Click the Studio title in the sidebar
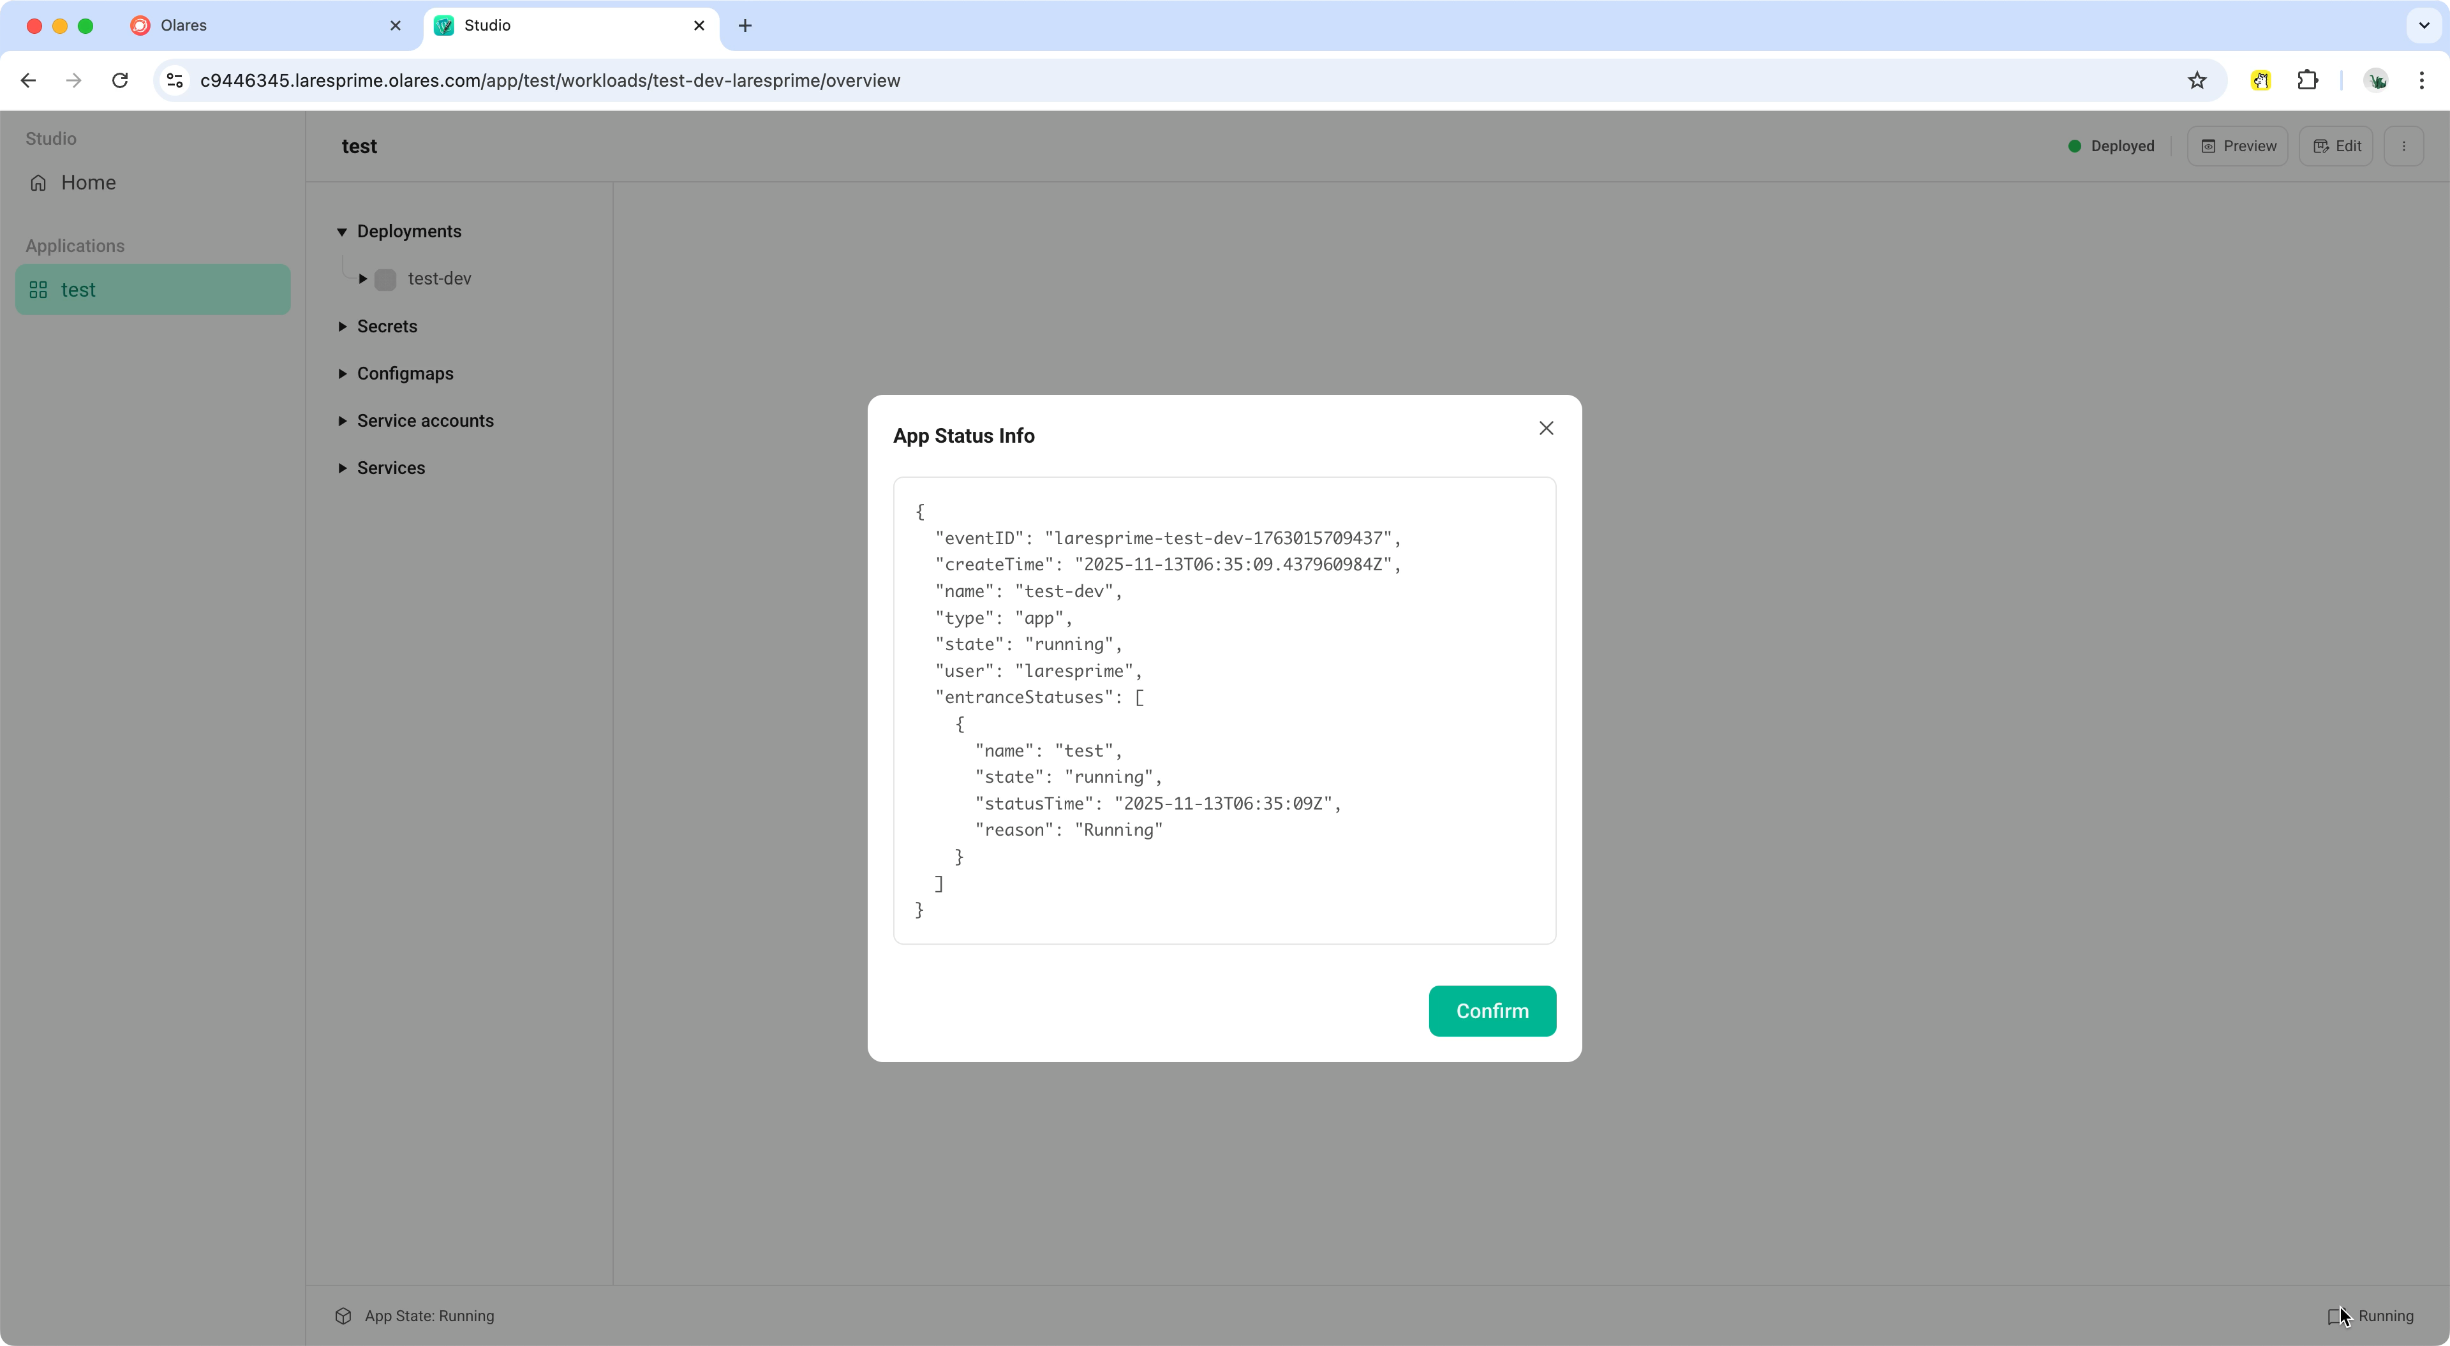The width and height of the screenshot is (2450, 1346). tap(50, 138)
